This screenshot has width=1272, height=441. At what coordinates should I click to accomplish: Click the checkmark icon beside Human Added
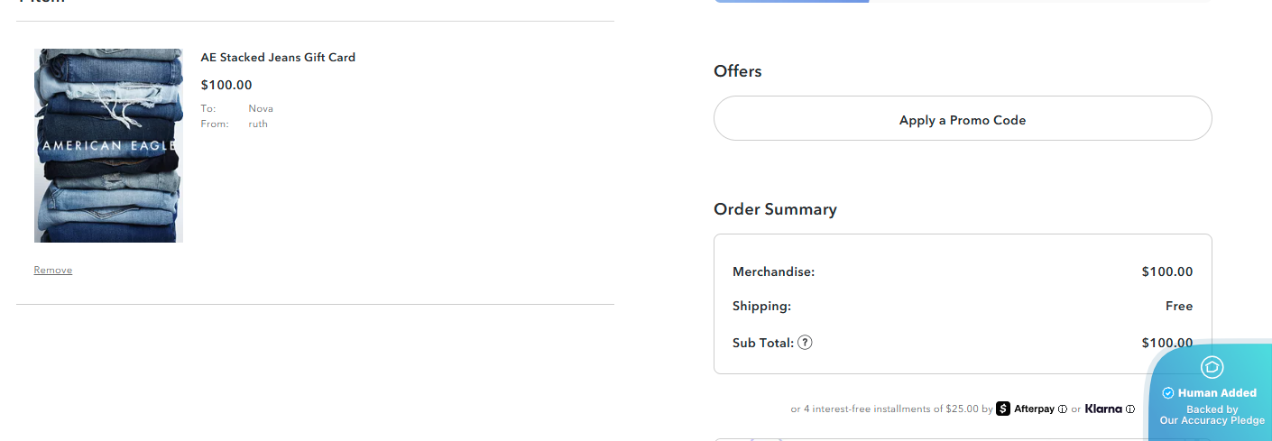[x=1168, y=393]
